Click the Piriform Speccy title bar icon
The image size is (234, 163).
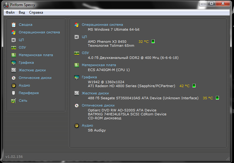pyautogui.click(x=6, y=5)
